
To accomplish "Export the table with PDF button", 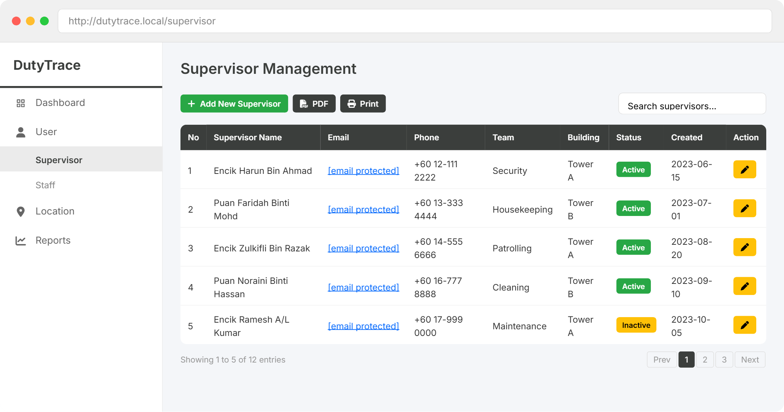I will pos(314,104).
